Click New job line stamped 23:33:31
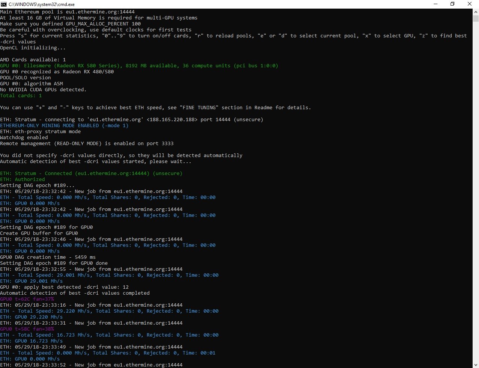 91,323
